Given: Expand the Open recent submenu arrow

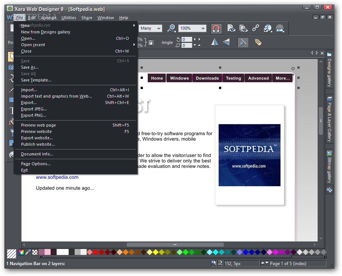Looking at the screenshot, I should tap(134, 45).
